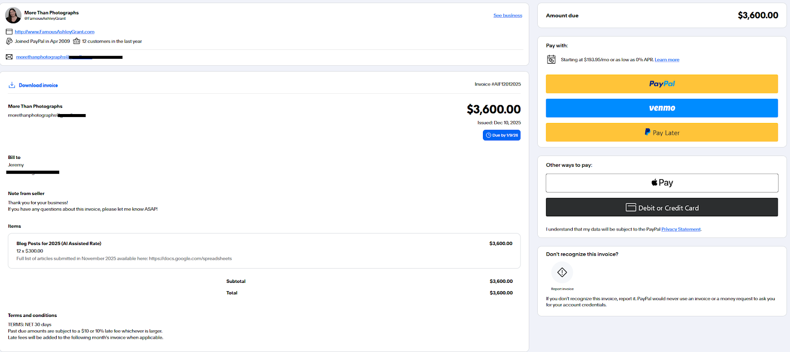Click the Due by 1/9/26 badge
Image resolution: width=790 pixels, height=352 pixels.
[x=502, y=135]
